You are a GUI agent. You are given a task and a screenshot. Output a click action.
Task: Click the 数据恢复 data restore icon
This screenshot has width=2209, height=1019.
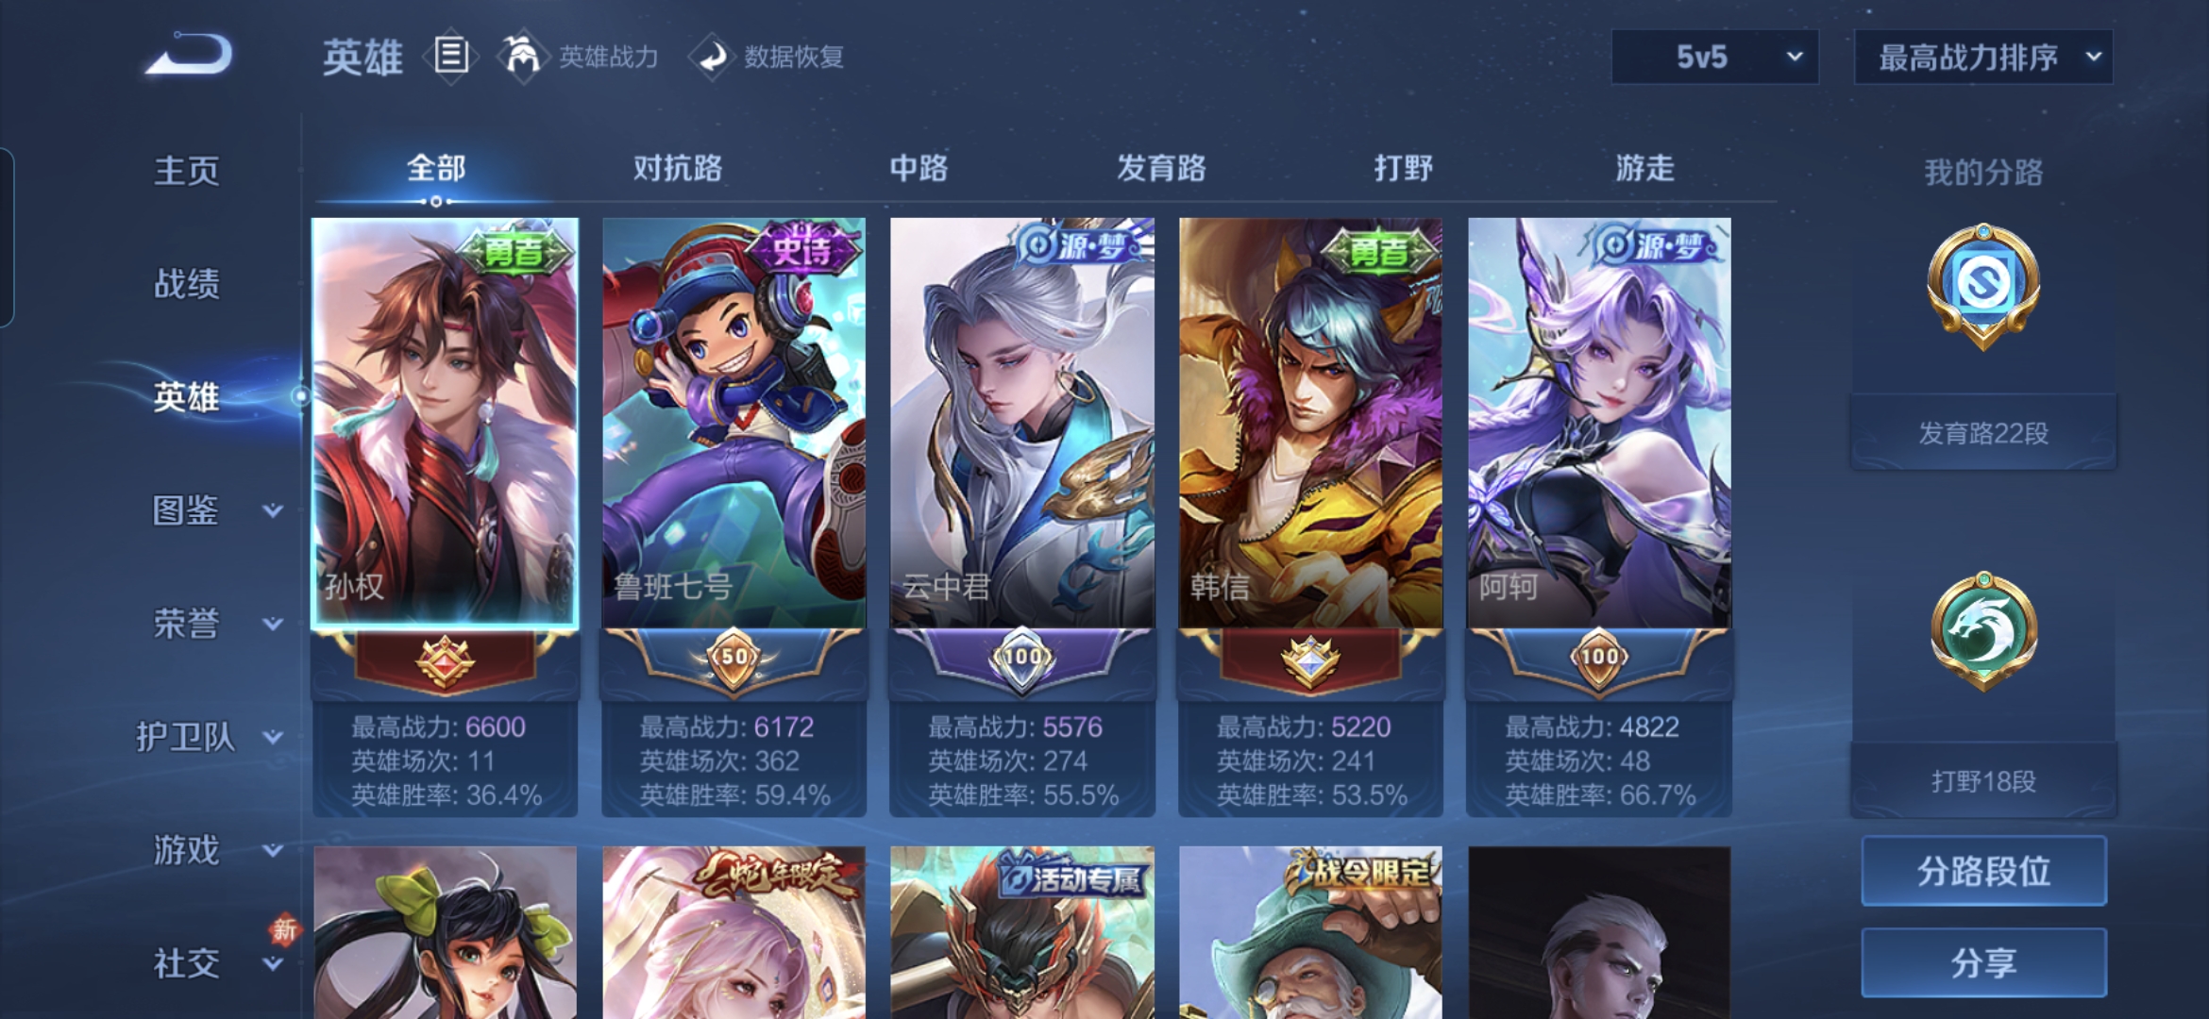tap(713, 57)
